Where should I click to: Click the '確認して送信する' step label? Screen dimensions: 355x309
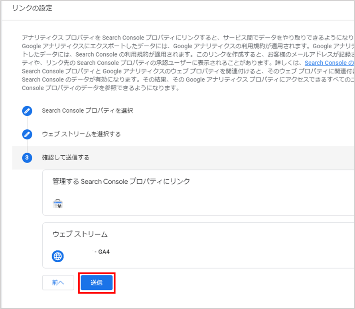(x=66, y=157)
